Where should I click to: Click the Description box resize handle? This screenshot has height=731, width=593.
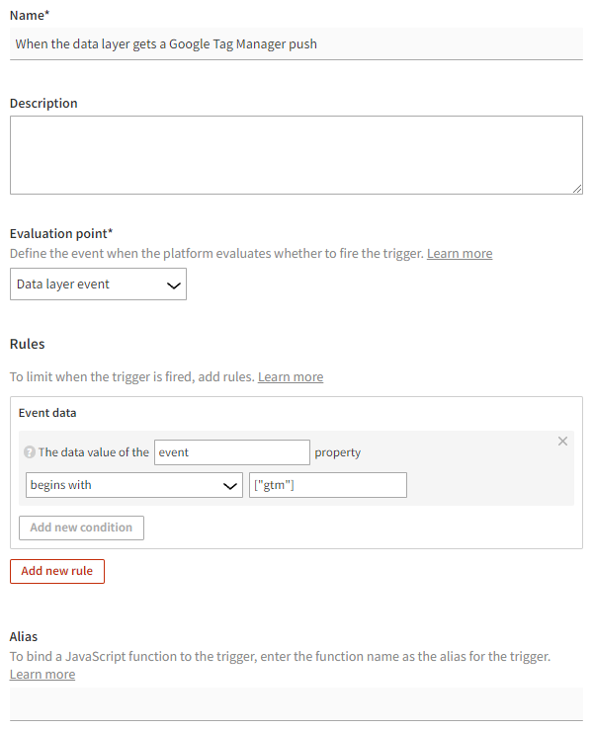(x=576, y=188)
